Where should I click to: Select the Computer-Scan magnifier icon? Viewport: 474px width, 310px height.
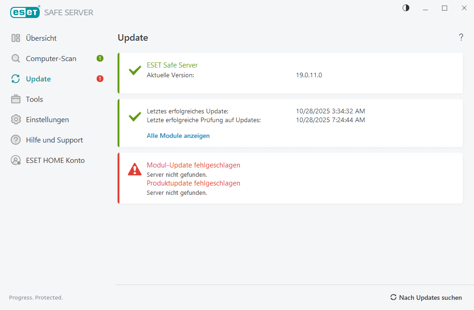pyautogui.click(x=15, y=58)
